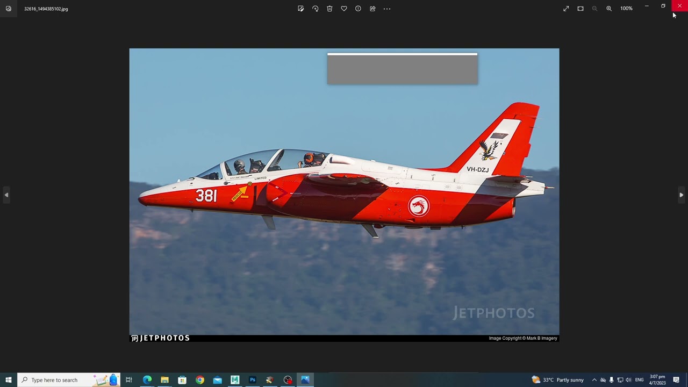Click the Photos app icon in title bar

tap(8, 9)
